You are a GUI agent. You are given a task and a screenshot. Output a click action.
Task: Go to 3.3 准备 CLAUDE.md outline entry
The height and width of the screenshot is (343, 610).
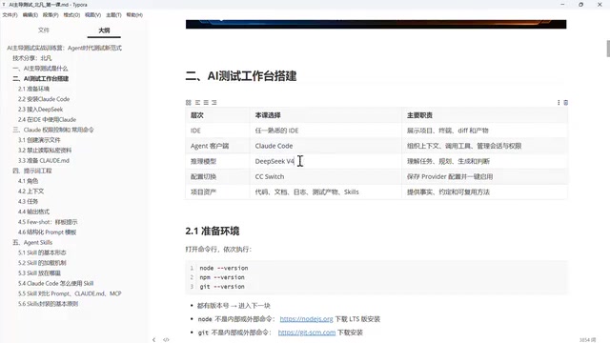(x=43, y=160)
